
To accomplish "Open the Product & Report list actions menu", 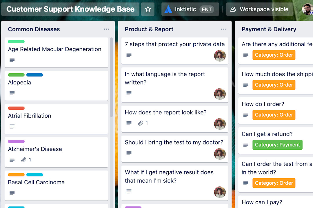I will tap(223, 29).
